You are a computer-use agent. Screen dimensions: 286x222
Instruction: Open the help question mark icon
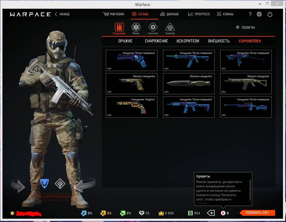point(250,14)
